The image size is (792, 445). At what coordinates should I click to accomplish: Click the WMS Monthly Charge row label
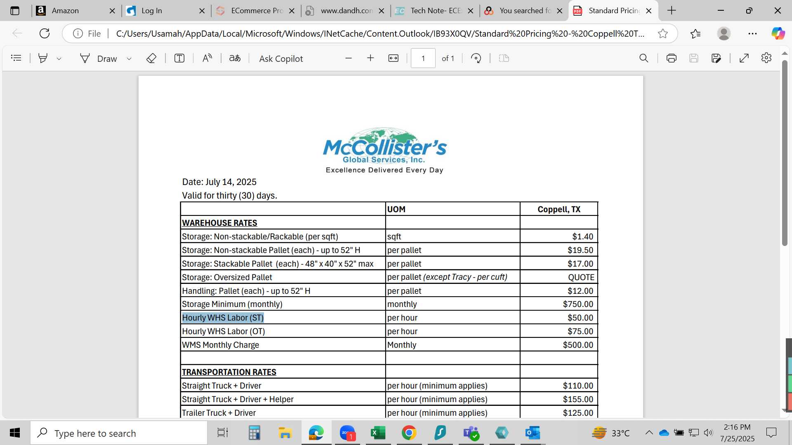220,345
